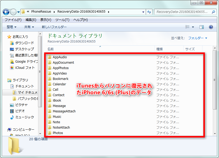
Task: Open Google ドライブ in favorites
Action: tap(26, 62)
